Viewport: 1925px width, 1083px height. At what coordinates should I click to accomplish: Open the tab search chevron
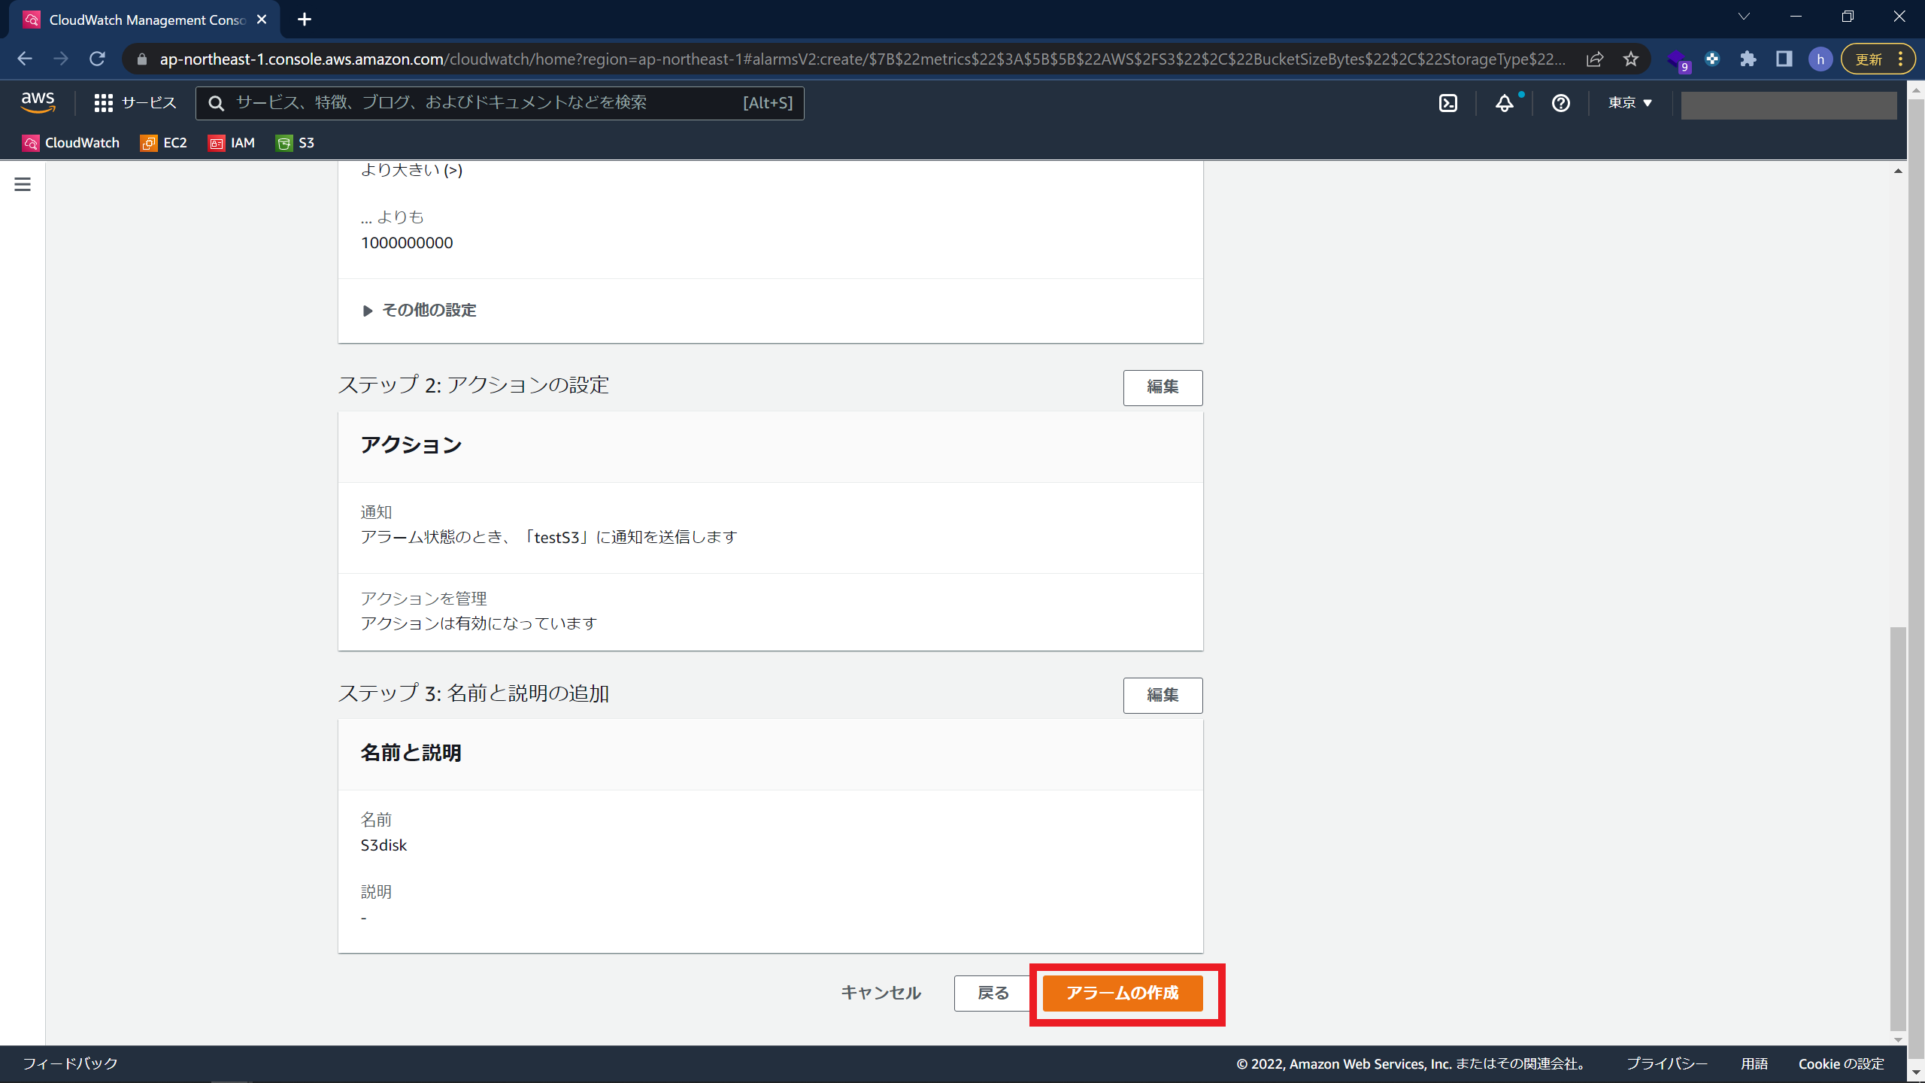[x=1744, y=17]
